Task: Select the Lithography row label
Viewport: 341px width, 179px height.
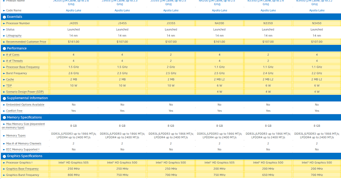Action: point(14,36)
